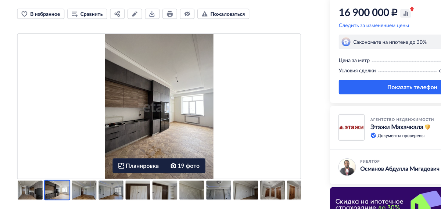
Task: Open mortgage insurance discount banner
Action: pyautogui.click(x=386, y=198)
